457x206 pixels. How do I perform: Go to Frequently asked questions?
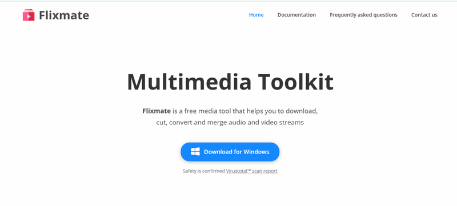(363, 15)
